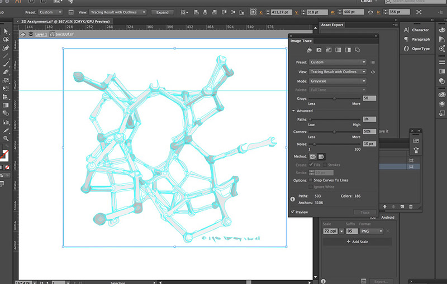
Task: Open the 72 ppi scale dropdown arrow
Action: (341, 232)
